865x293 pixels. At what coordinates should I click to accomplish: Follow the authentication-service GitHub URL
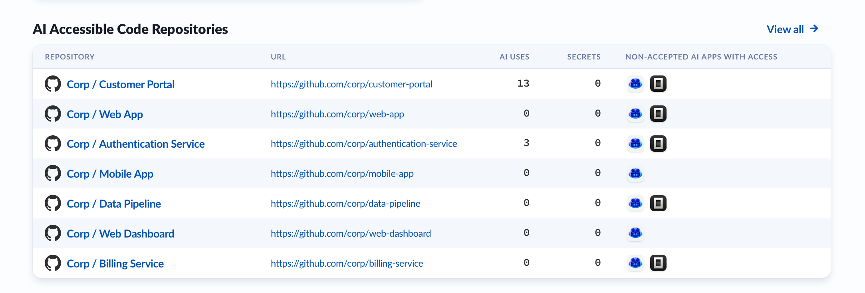364,144
